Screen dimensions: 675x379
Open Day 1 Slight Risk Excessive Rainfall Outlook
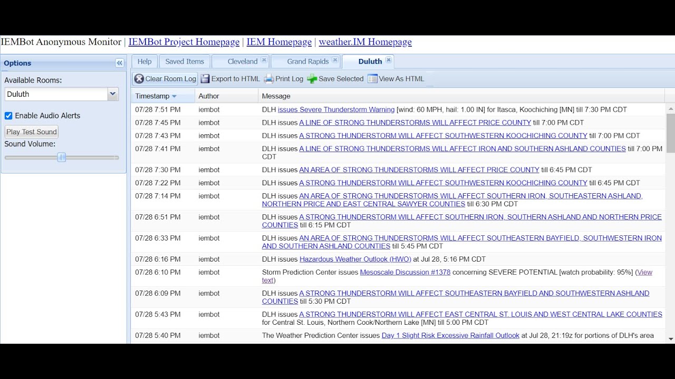(450, 335)
